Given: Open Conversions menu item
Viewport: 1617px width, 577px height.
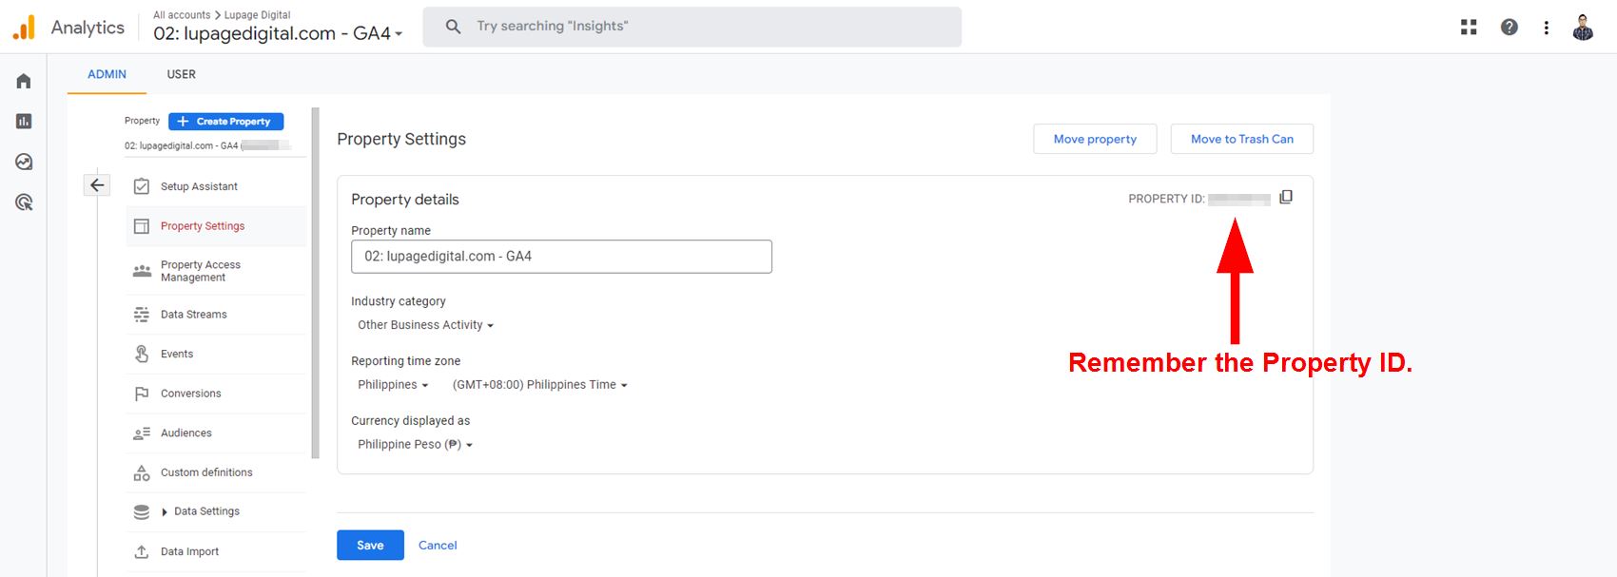Looking at the screenshot, I should [216, 394].
